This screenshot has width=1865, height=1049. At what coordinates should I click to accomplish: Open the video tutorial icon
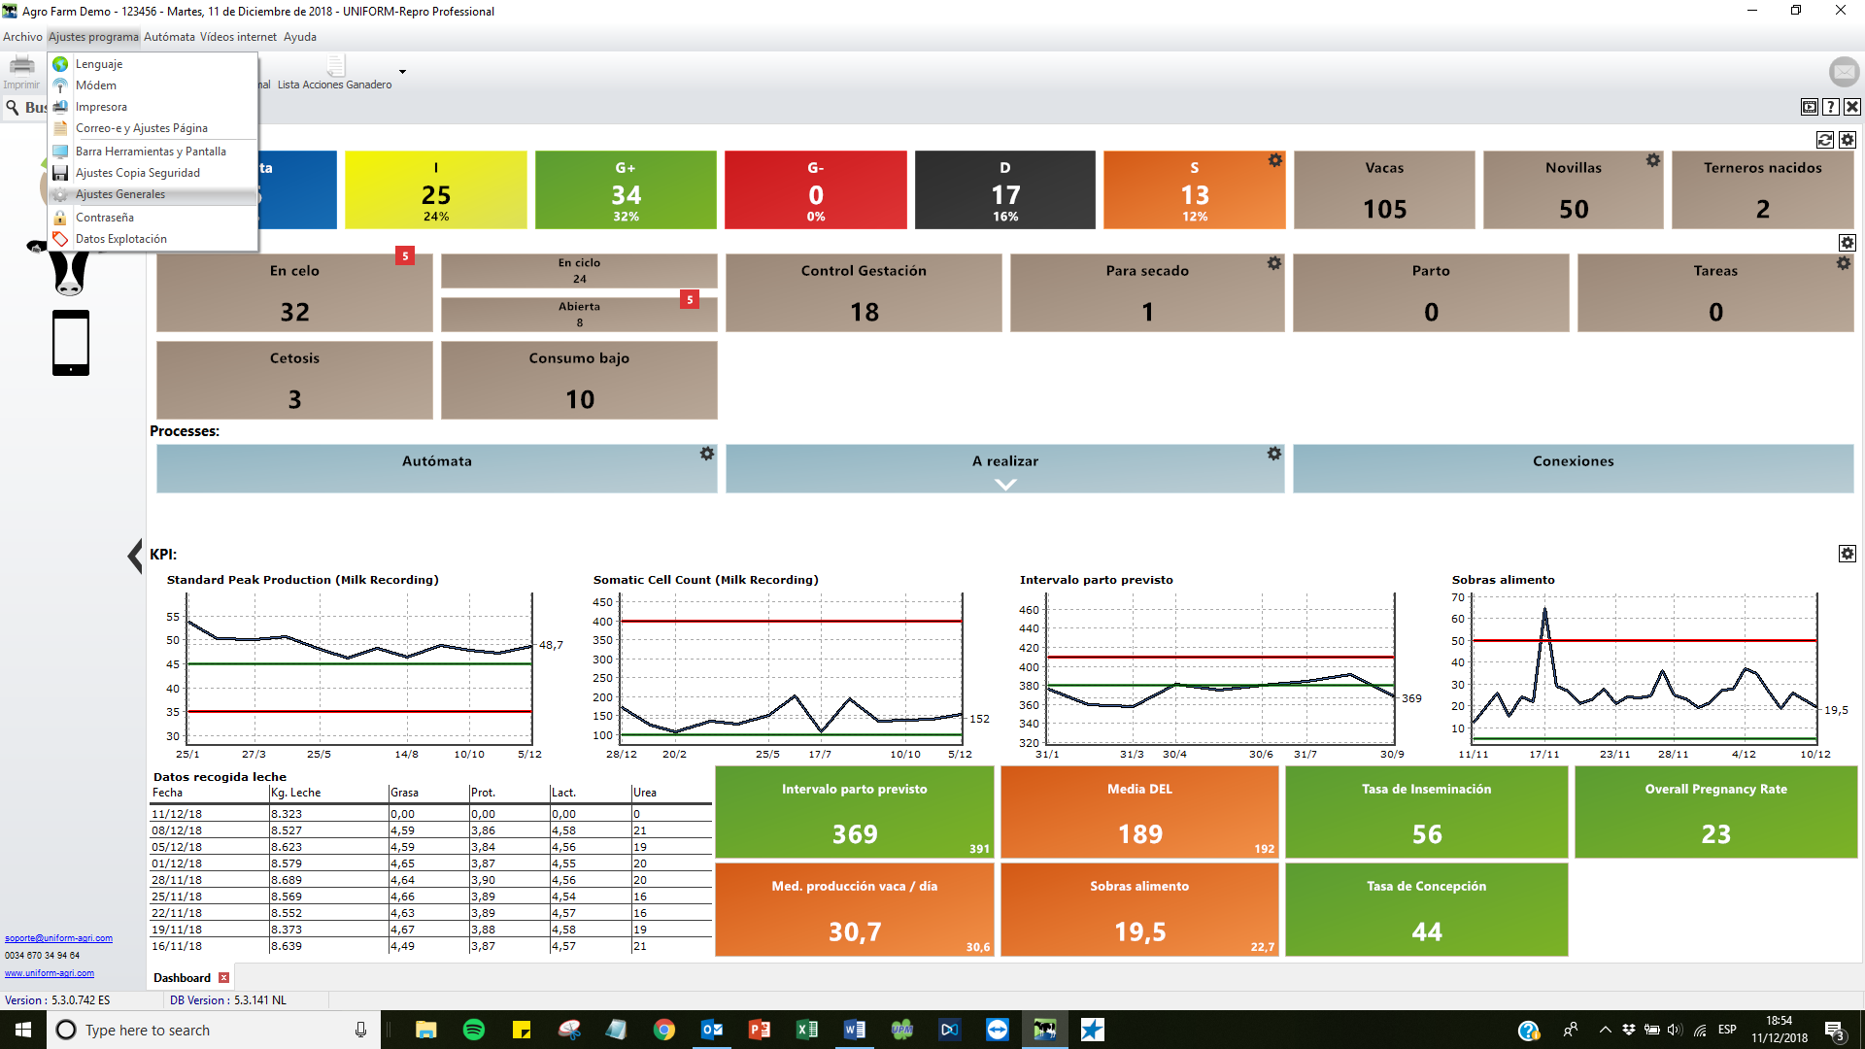click(1809, 107)
